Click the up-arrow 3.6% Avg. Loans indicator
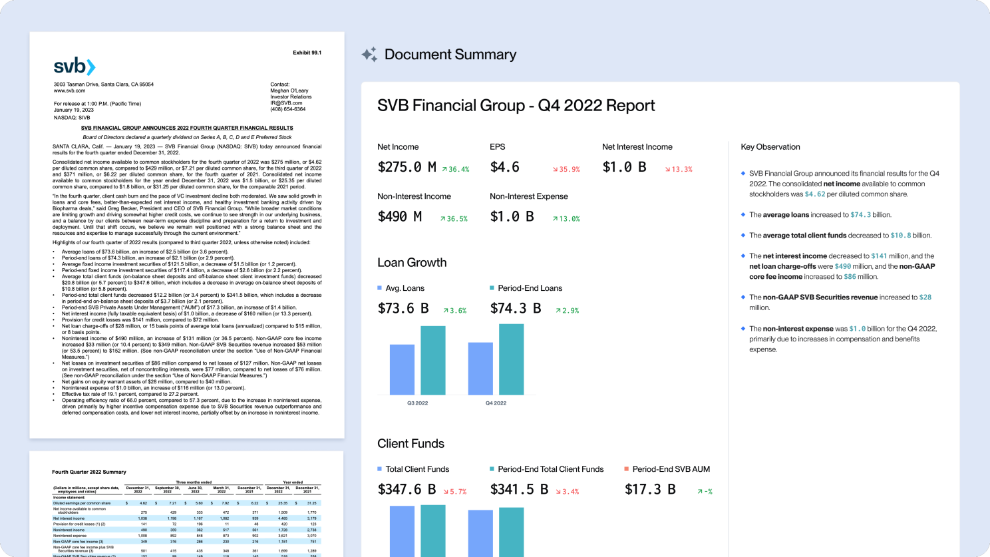Image resolution: width=990 pixels, height=557 pixels. (x=455, y=310)
